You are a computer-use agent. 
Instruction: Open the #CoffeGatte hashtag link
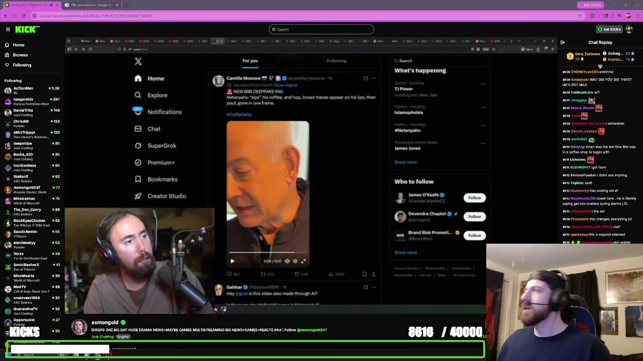239,114
